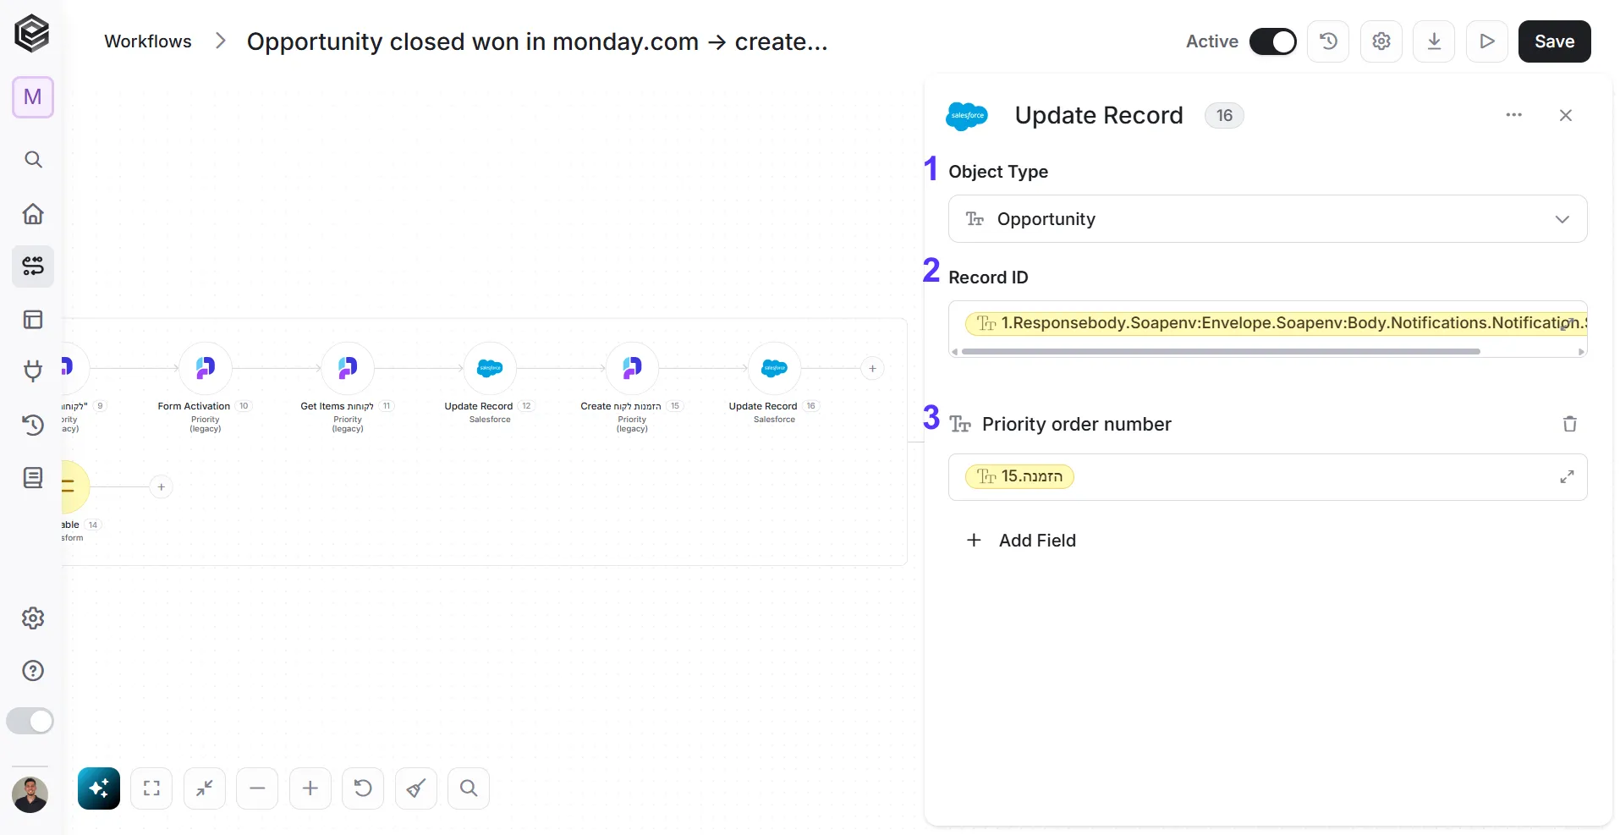Expand the Record ID field editor
The image size is (1620, 835).
pos(1568,323)
